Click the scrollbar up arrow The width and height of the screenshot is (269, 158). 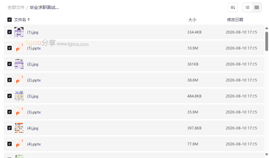pos(267,28)
